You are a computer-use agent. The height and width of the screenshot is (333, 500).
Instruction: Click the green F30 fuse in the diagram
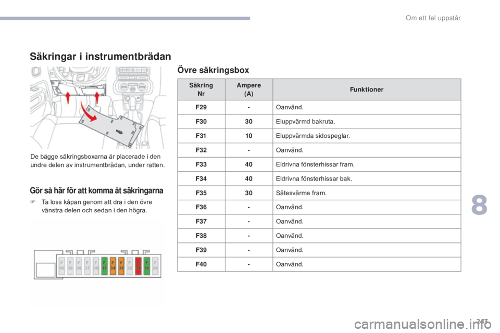[147, 265]
